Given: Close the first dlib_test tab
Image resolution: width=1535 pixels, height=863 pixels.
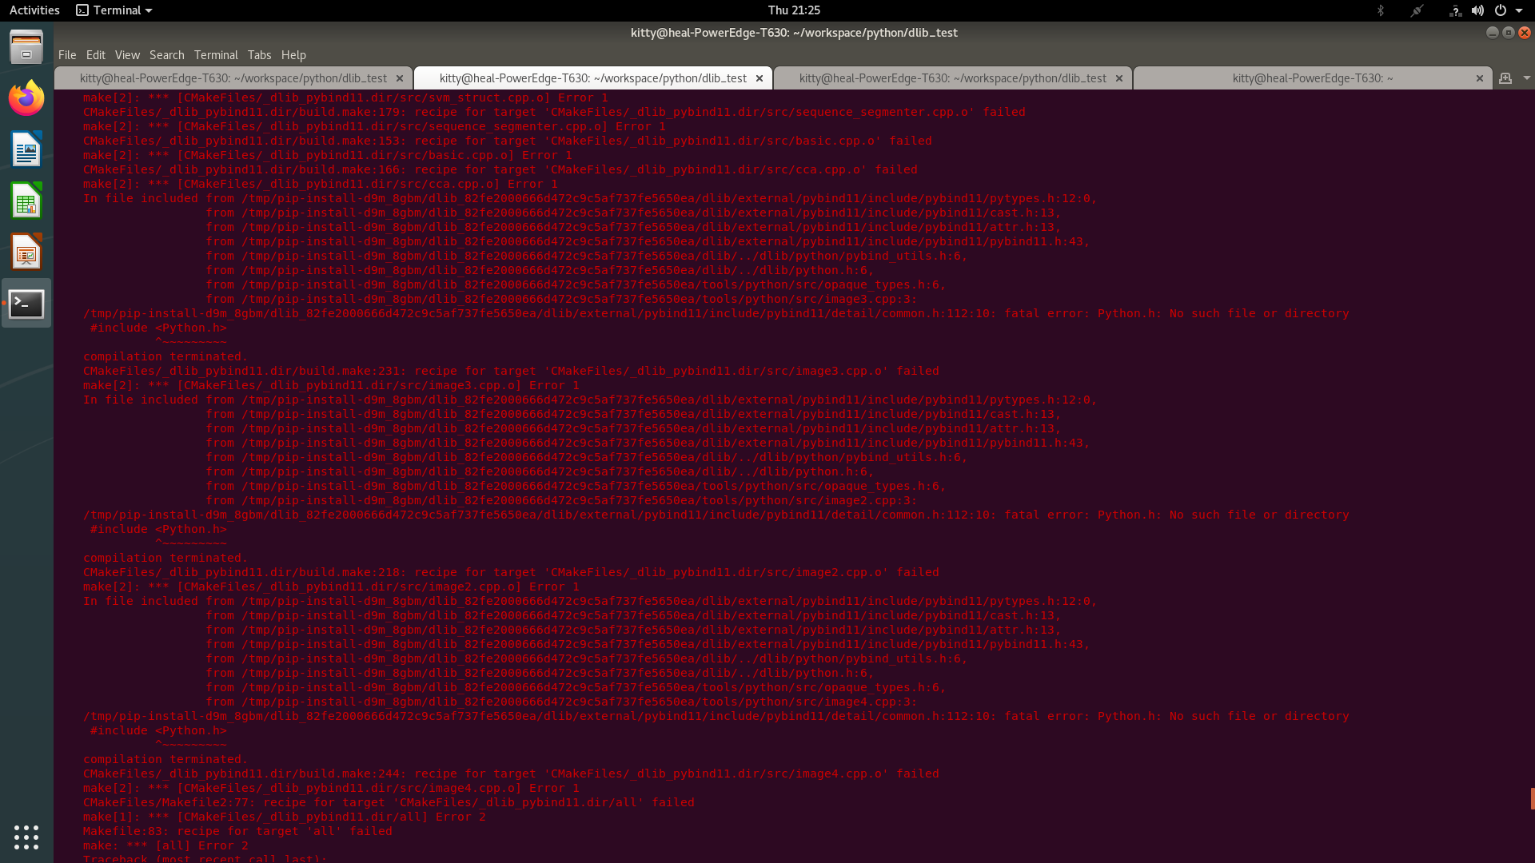Looking at the screenshot, I should tap(400, 78).
